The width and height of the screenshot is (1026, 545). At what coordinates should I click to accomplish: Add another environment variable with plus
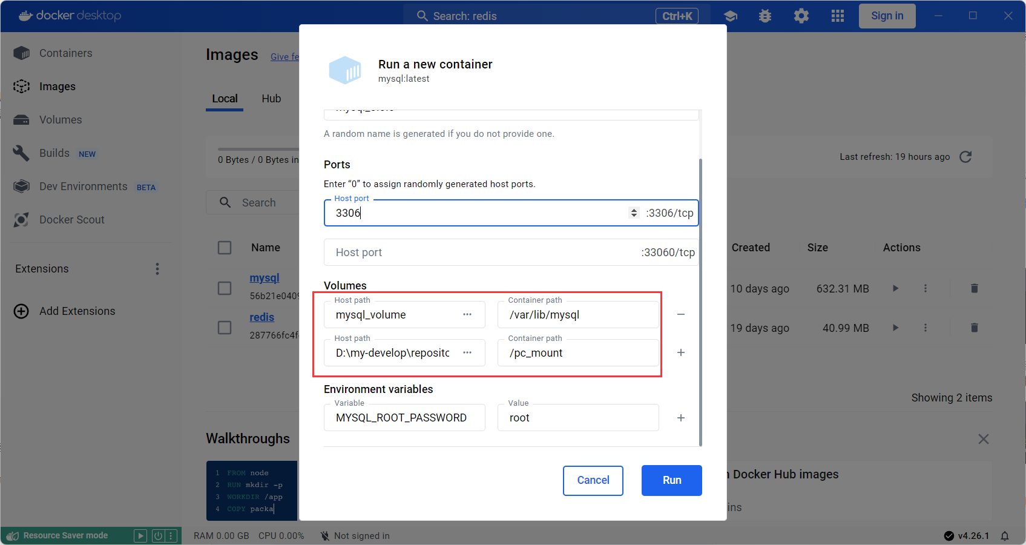pos(681,418)
